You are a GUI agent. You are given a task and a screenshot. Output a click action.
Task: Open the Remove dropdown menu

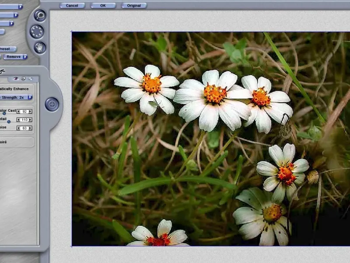pos(15,57)
